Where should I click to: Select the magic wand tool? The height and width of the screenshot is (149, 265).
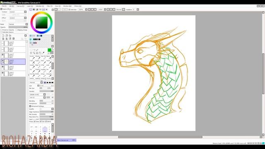point(37,50)
